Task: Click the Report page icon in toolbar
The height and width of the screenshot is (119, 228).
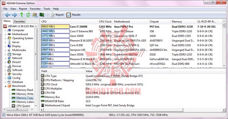Action: click(x=52, y=15)
